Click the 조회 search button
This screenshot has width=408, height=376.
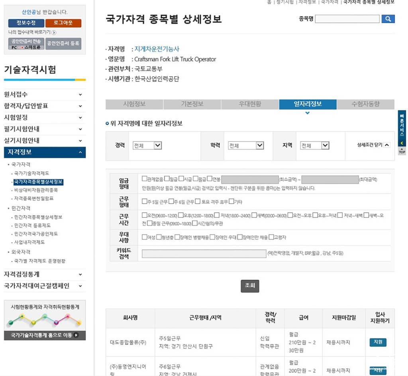250,286
